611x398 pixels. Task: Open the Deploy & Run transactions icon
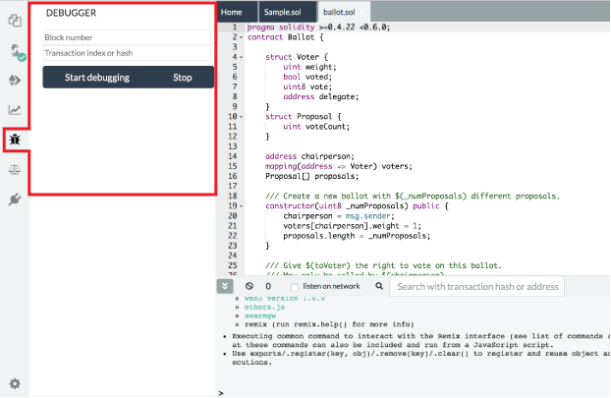(x=15, y=81)
